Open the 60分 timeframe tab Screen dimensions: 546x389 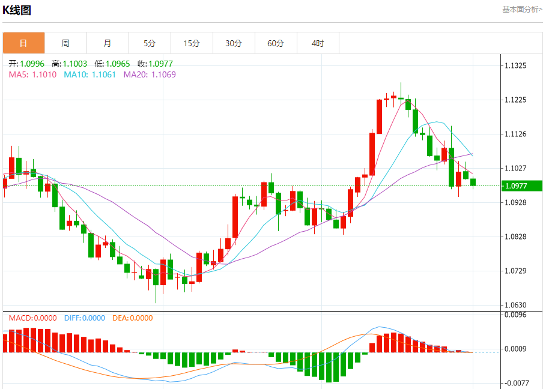[276, 43]
